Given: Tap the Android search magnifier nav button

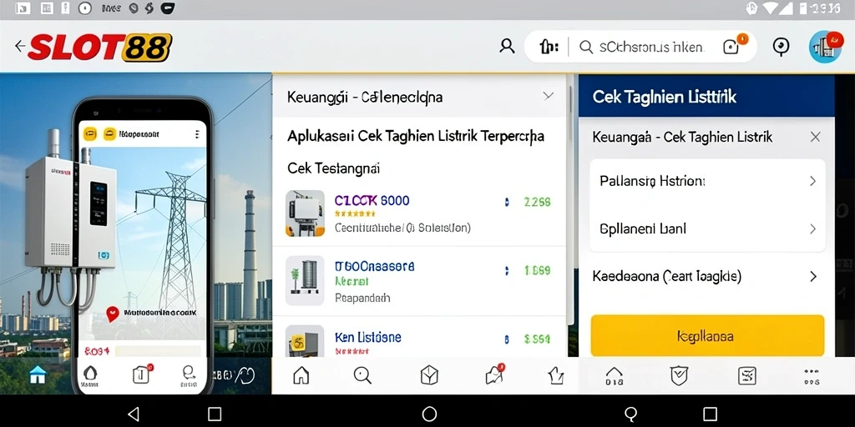Looking at the screenshot, I should (x=631, y=414).
